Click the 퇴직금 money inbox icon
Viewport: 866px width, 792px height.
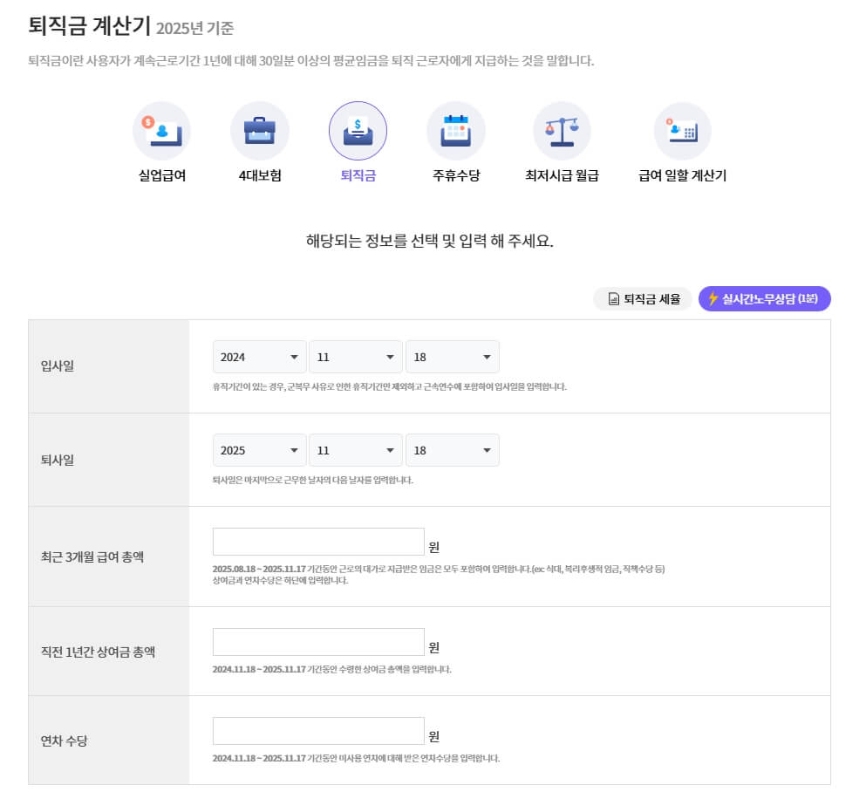tap(358, 129)
